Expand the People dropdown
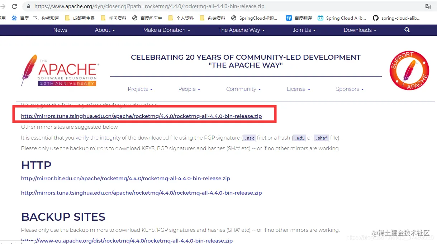The image size is (437, 244). 189,89
